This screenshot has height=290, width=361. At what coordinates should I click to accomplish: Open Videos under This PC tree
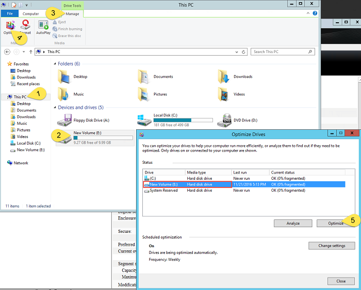pyautogui.click(x=20, y=137)
